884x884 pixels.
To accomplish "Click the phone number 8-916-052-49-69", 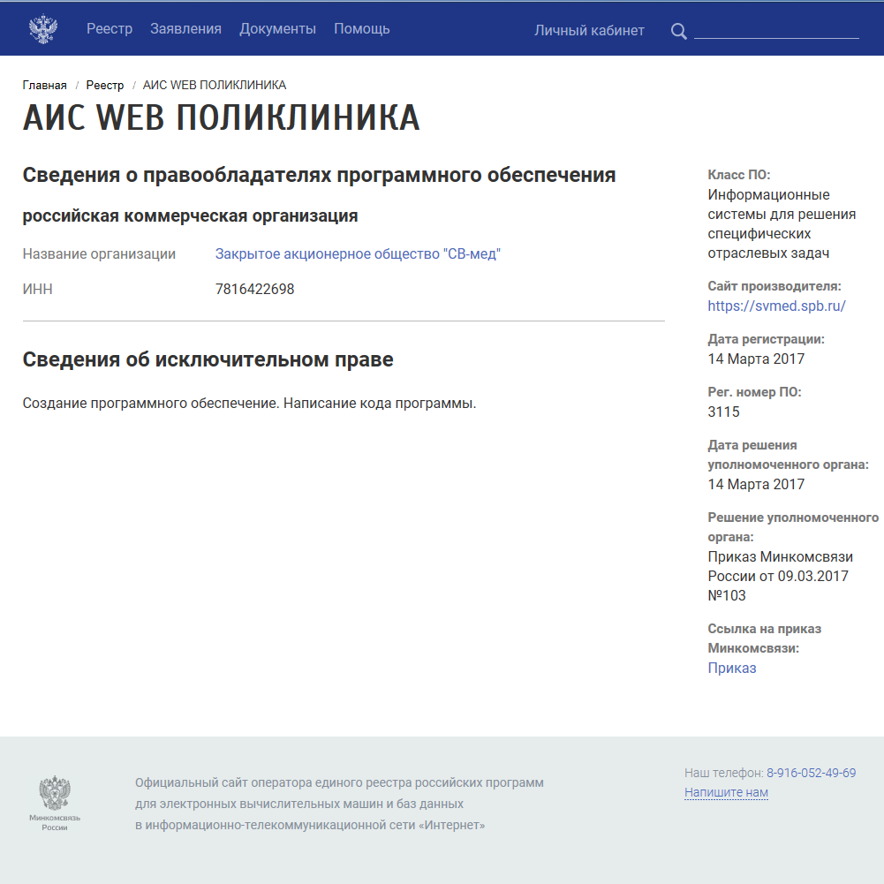I will (x=811, y=773).
